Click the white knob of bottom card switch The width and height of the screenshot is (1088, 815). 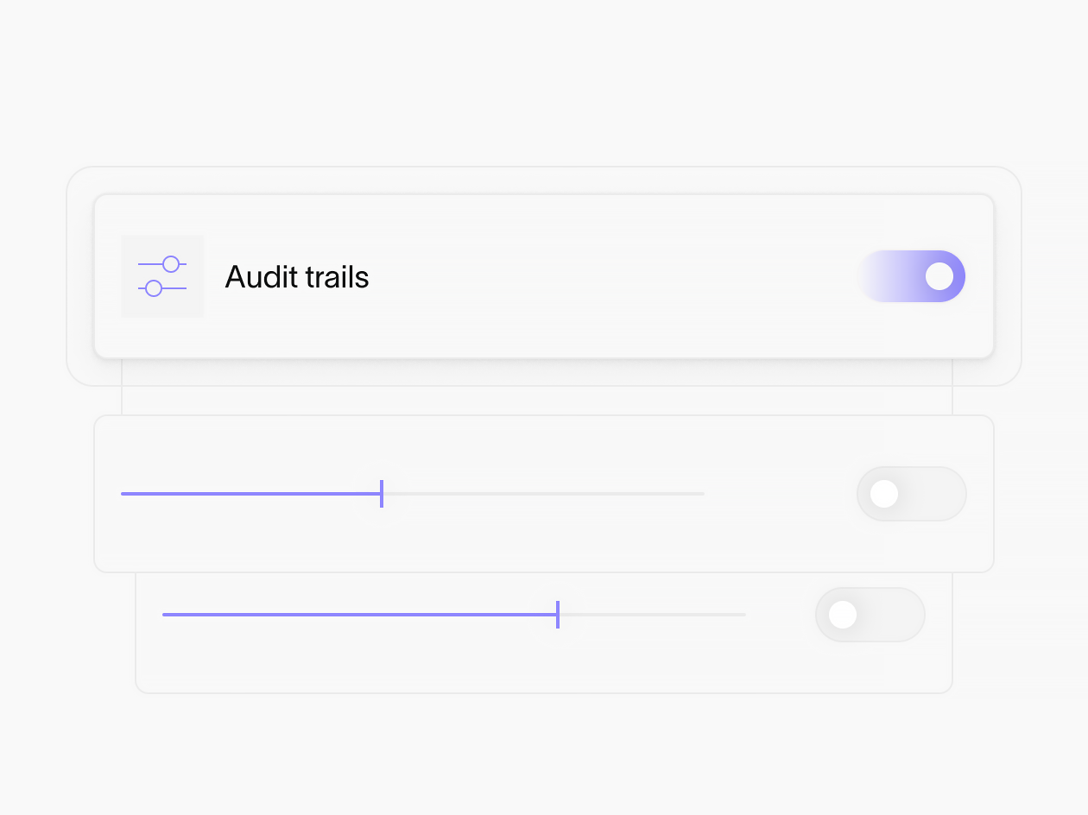[x=843, y=615]
